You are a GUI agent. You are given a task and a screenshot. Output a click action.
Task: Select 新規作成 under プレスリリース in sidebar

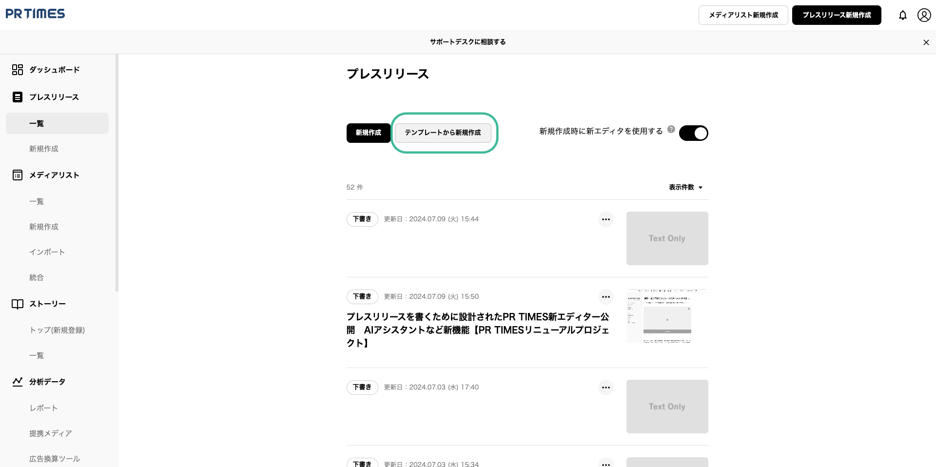point(44,149)
